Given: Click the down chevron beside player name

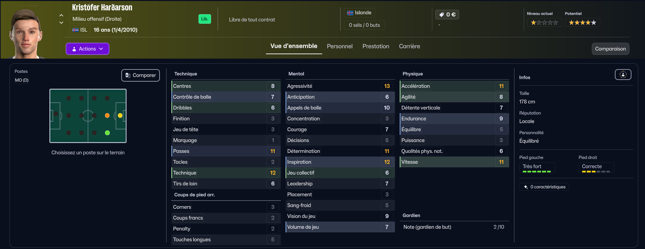Looking at the screenshot, I should tap(61, 23).
